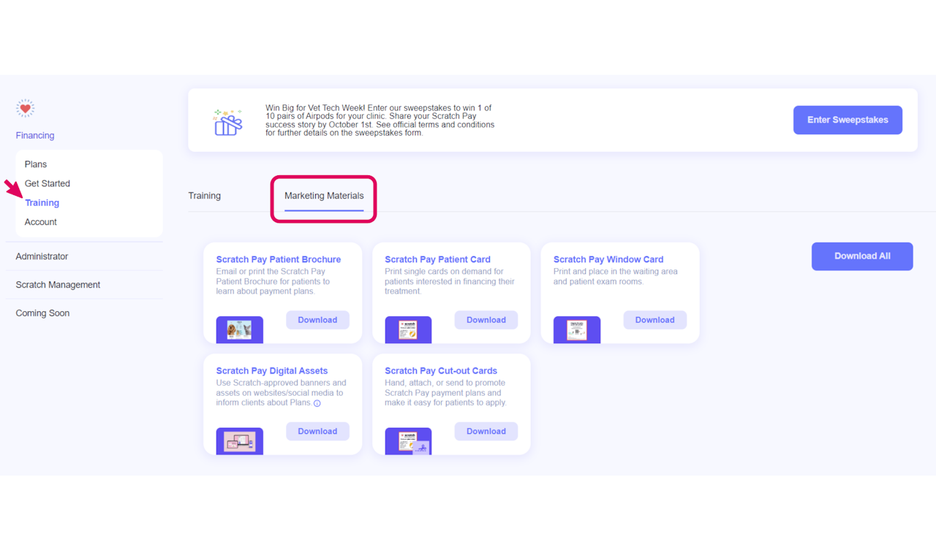Screen dimensions: 936x550
Task: Expand the Administrator sidebar section
Action: click(42, 256)
